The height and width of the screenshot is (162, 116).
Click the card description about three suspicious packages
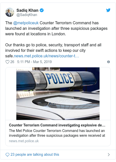click(x=57, y=133)
